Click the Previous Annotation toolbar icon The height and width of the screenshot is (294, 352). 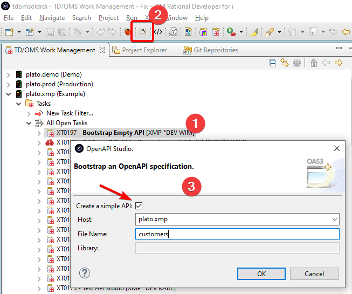click(313, 32)
